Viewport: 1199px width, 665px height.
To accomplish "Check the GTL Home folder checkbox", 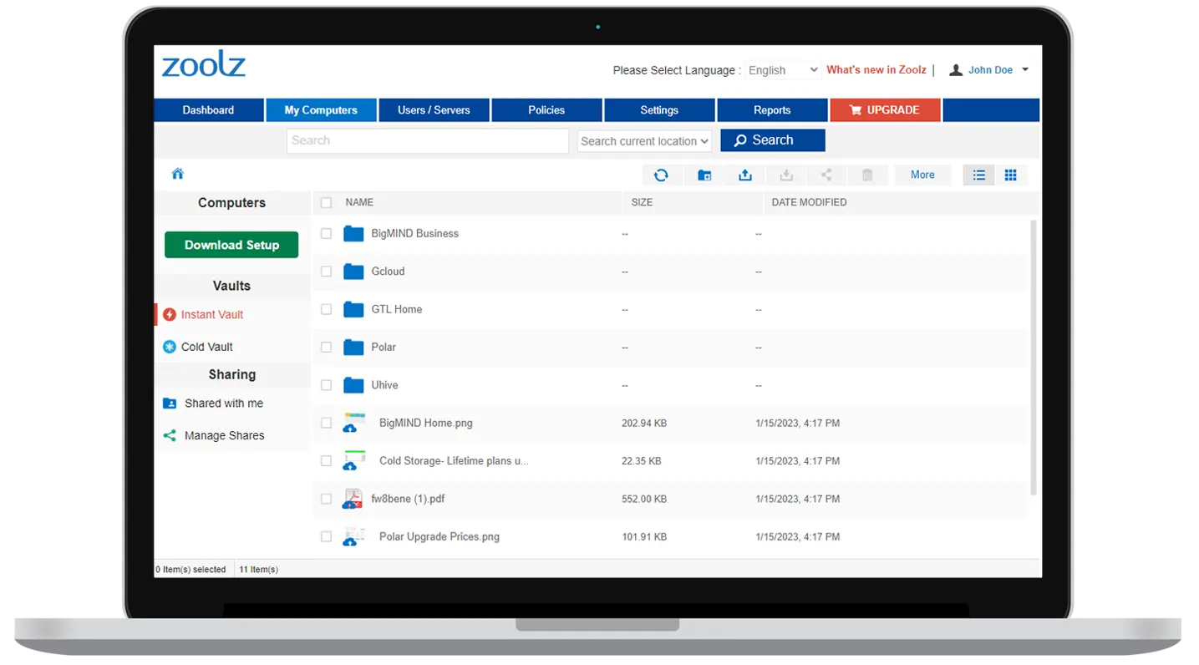I will point(326,309).
